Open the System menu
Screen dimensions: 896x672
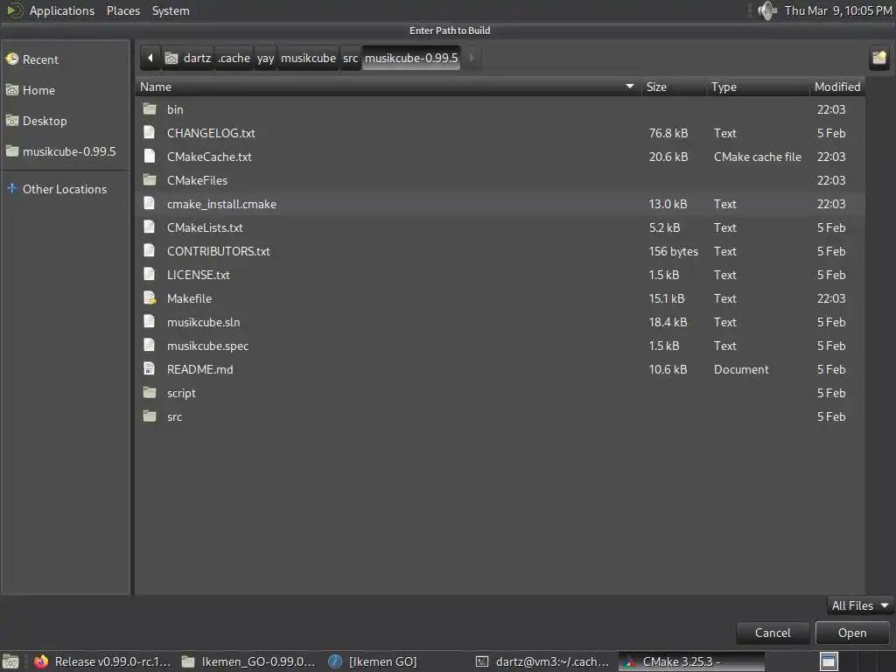click(x=171, y=10)
